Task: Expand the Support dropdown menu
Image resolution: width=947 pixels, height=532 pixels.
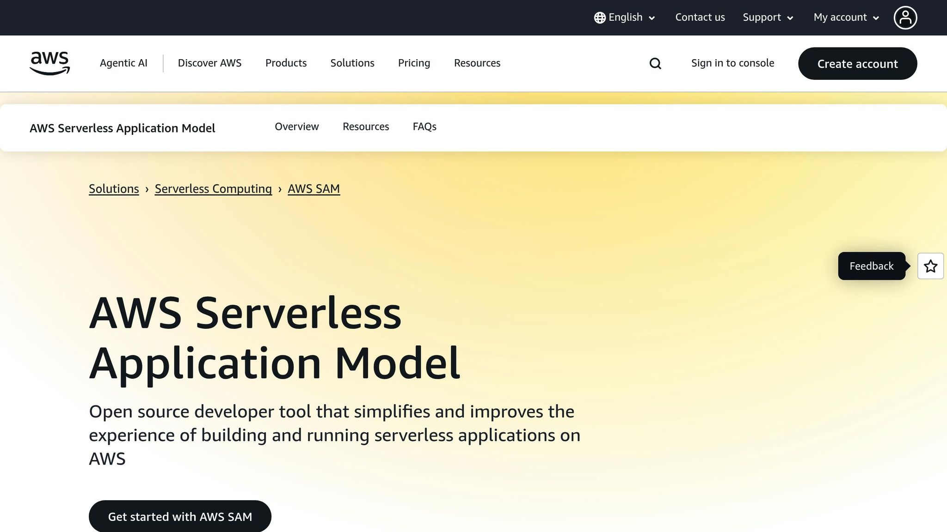Action: tap(768, 18)
